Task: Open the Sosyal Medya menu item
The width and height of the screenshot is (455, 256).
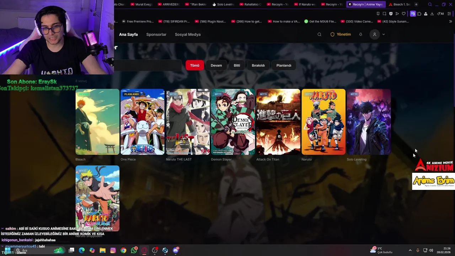Action: pos(188,34)
